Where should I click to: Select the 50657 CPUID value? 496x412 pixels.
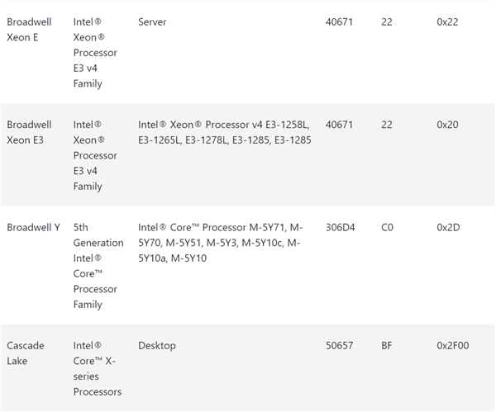[x=340, y=346]
